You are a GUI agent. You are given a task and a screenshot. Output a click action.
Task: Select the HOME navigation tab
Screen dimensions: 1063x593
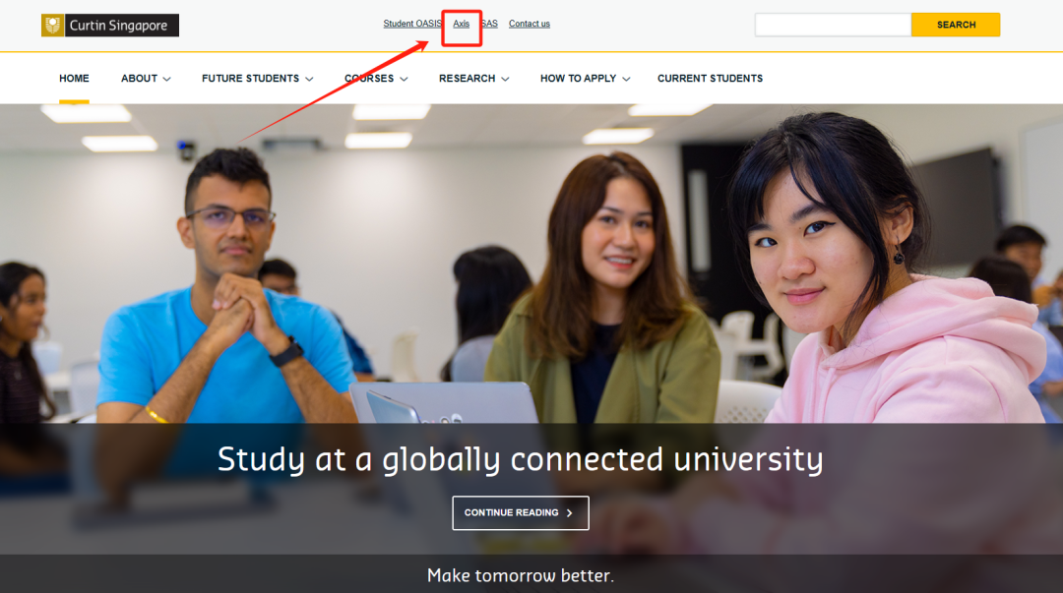[74, 79]
